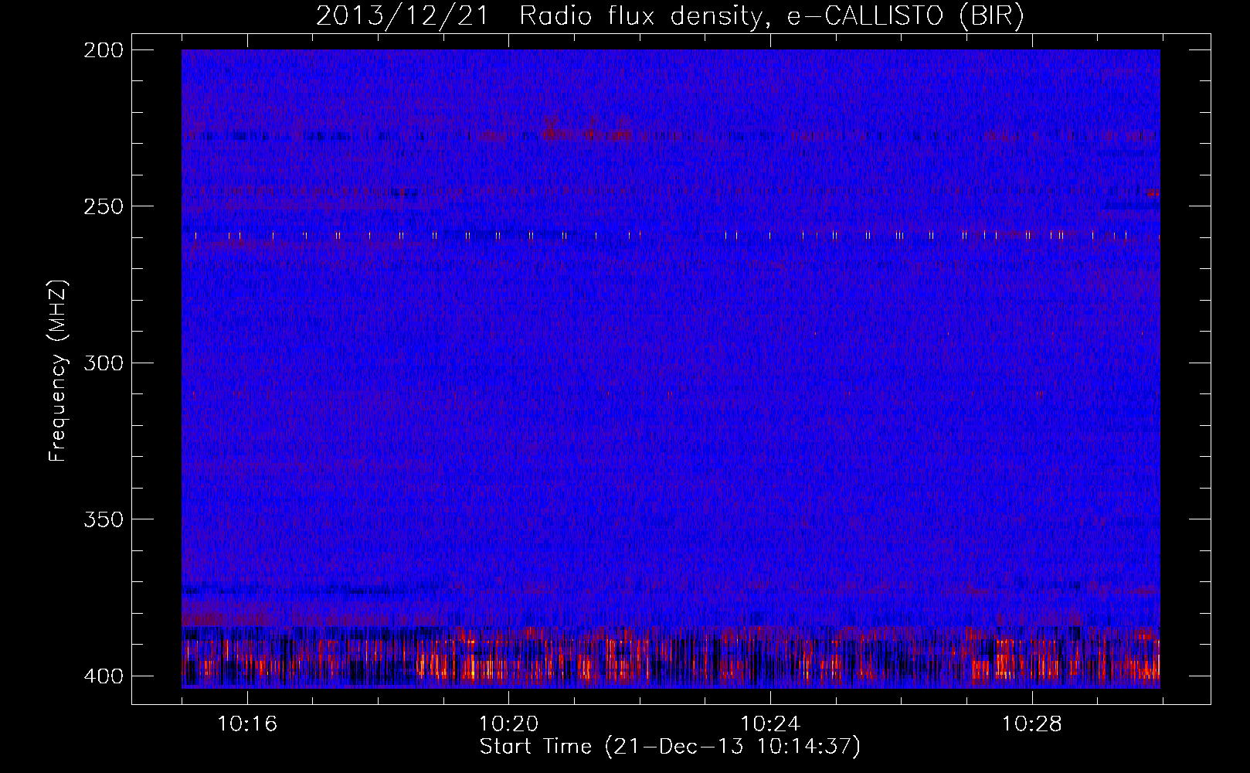Click the plot title text e-CALLISTO (BIR)
Screen dimensions: 1250x773
905,16
